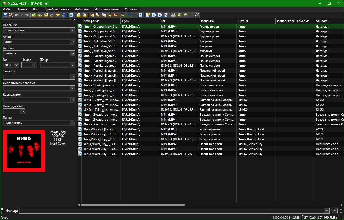Click the Undo arrow in toolbar
Image resolution: width=344 pixels, height=220 pixels.
click(x=17, y=15)
